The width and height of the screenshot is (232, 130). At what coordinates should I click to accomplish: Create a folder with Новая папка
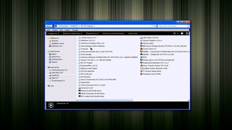coord(133,34)
